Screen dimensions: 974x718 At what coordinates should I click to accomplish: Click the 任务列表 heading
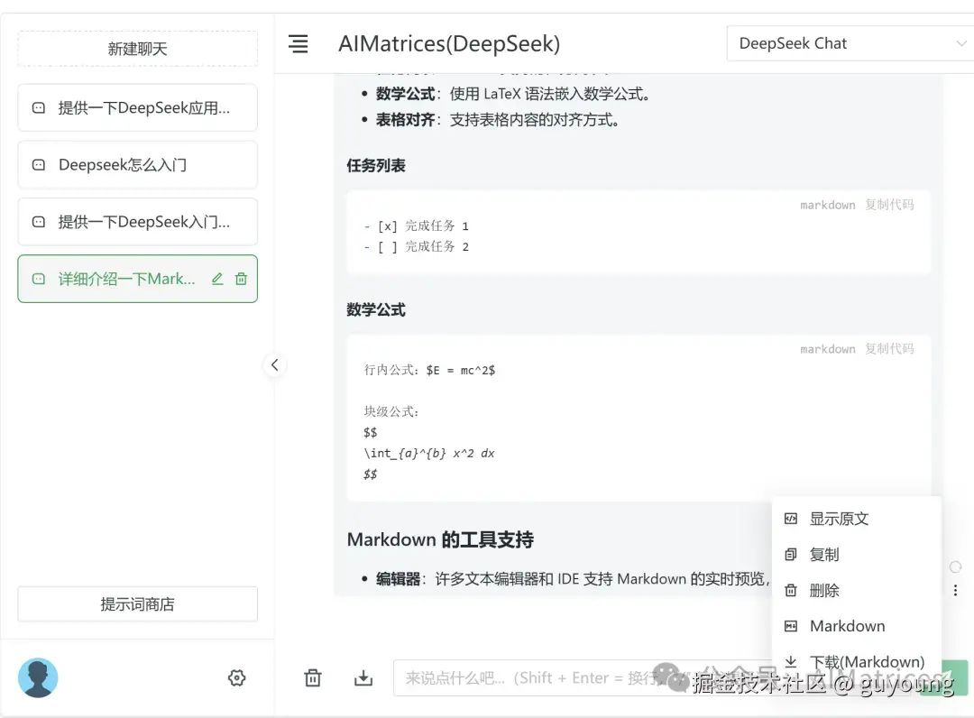pos(376,166)
